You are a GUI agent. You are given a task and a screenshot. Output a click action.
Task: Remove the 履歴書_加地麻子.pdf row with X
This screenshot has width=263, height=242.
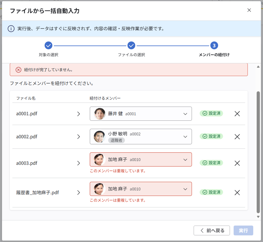[237, 193]
